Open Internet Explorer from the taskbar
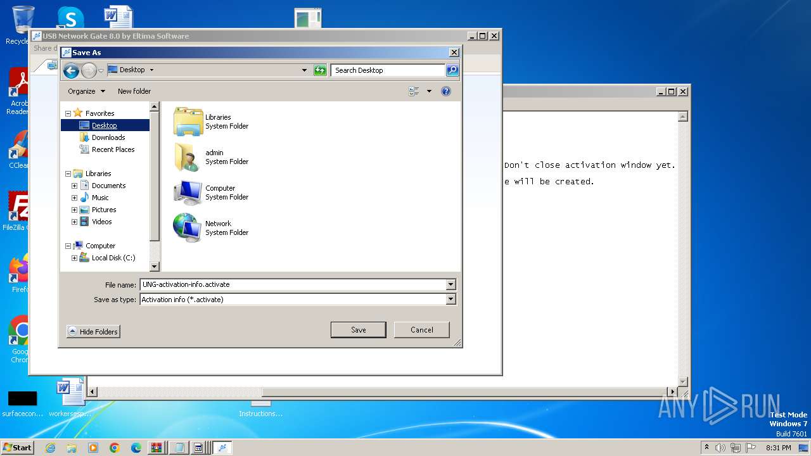 click(x=50, y=448)
